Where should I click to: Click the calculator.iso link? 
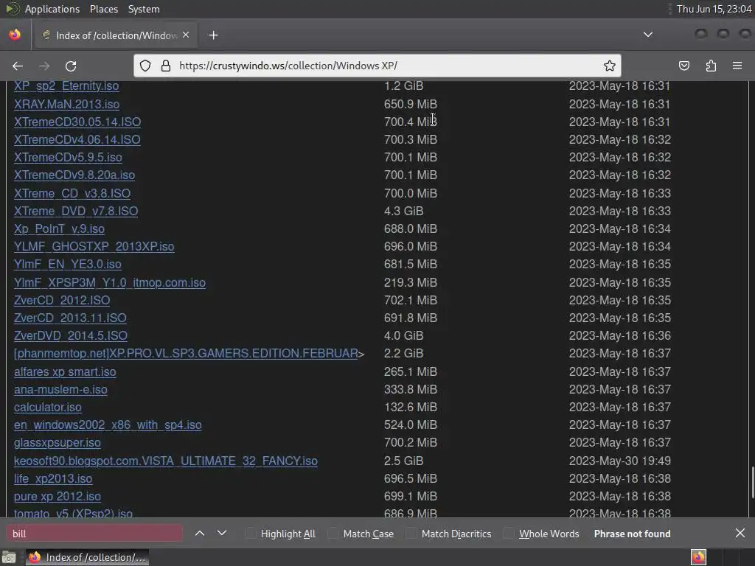48,407
